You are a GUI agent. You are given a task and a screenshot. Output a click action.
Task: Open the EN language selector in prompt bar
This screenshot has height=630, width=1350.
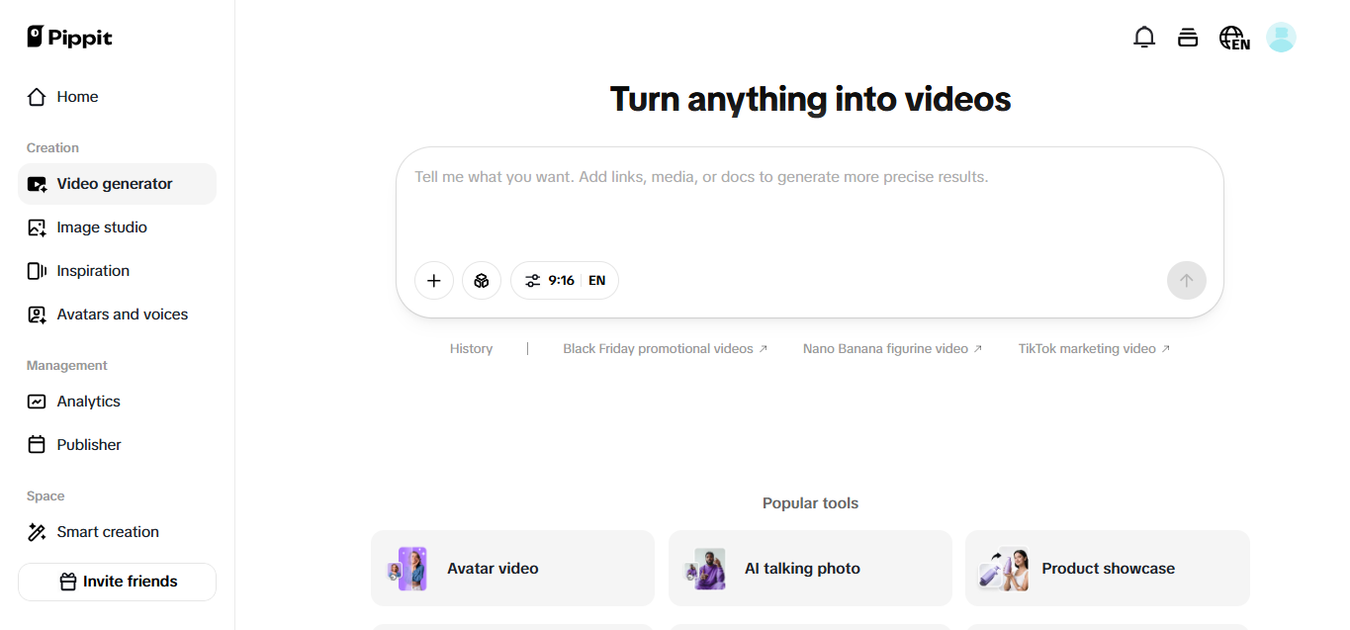596,280
